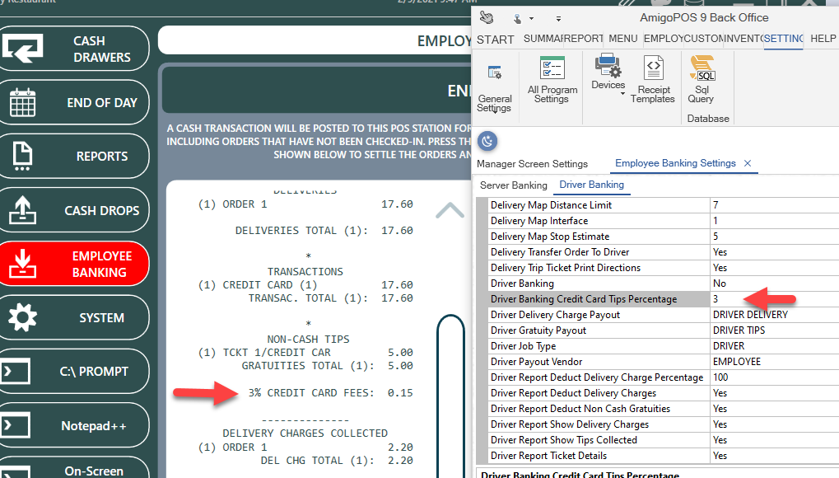Toggle the Driver Report Ticket Details value
The image size is (839, 478).
tap(772, 456)
